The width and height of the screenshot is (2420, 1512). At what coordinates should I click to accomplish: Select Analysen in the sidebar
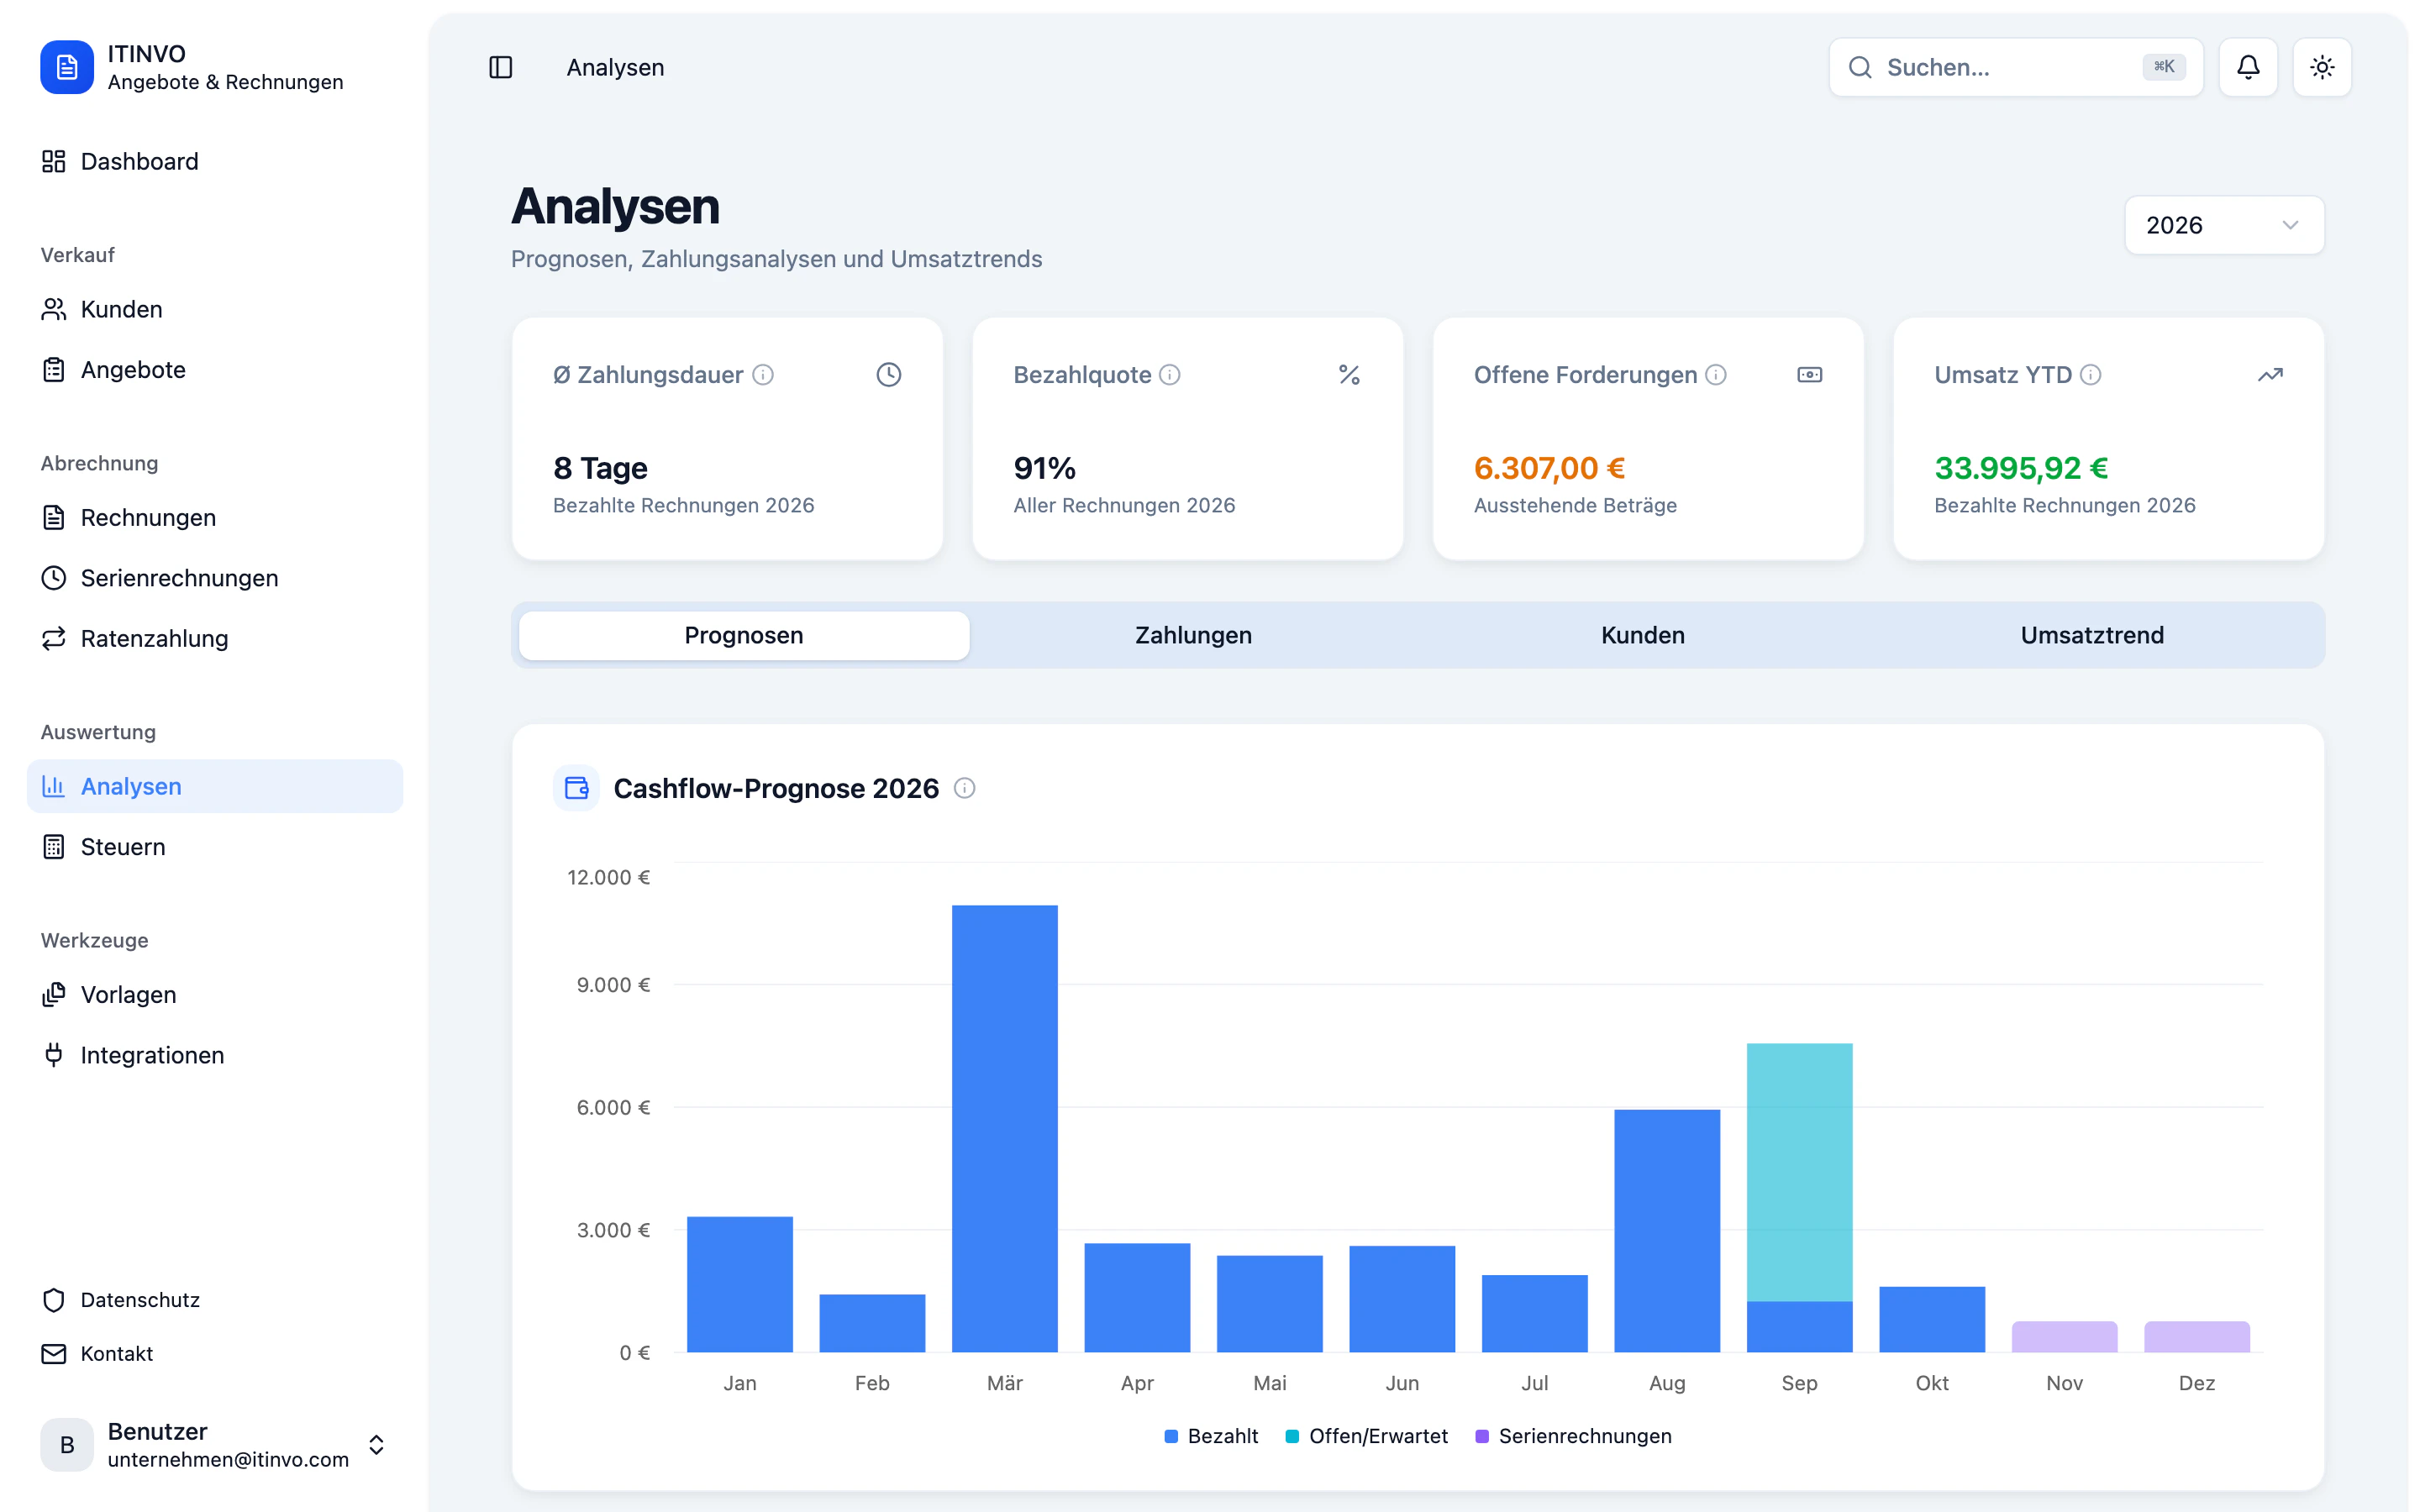(x=215, y=786)
